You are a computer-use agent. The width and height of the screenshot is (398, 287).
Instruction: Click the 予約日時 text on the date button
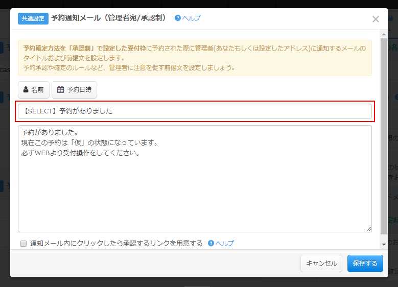[x=79, y=90]
